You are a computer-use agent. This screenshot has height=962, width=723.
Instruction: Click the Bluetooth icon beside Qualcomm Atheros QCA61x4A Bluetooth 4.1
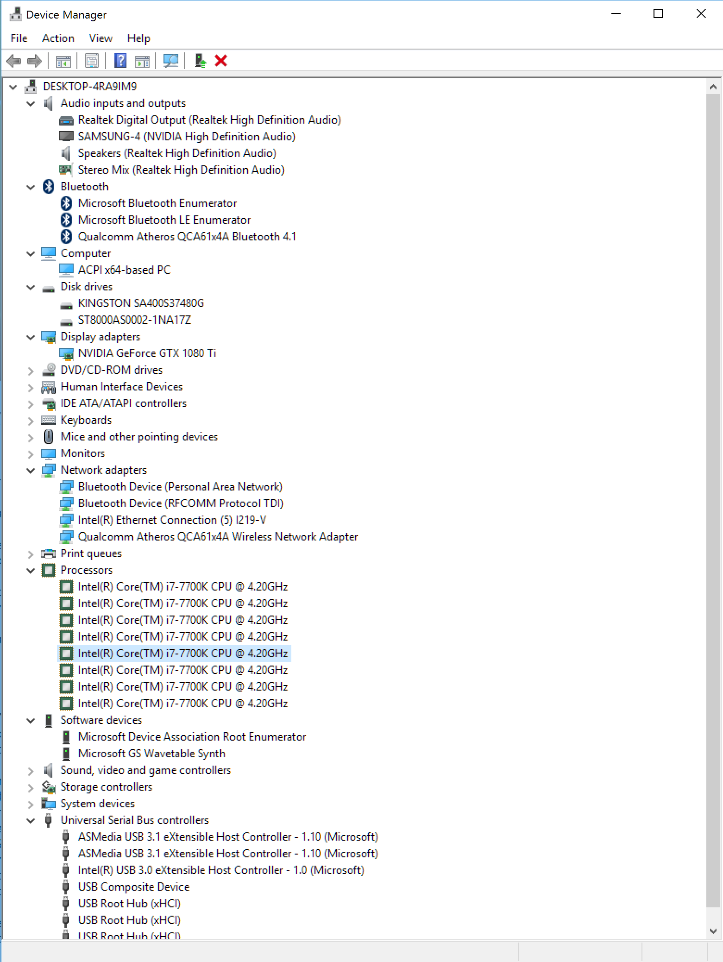(66, 237)
